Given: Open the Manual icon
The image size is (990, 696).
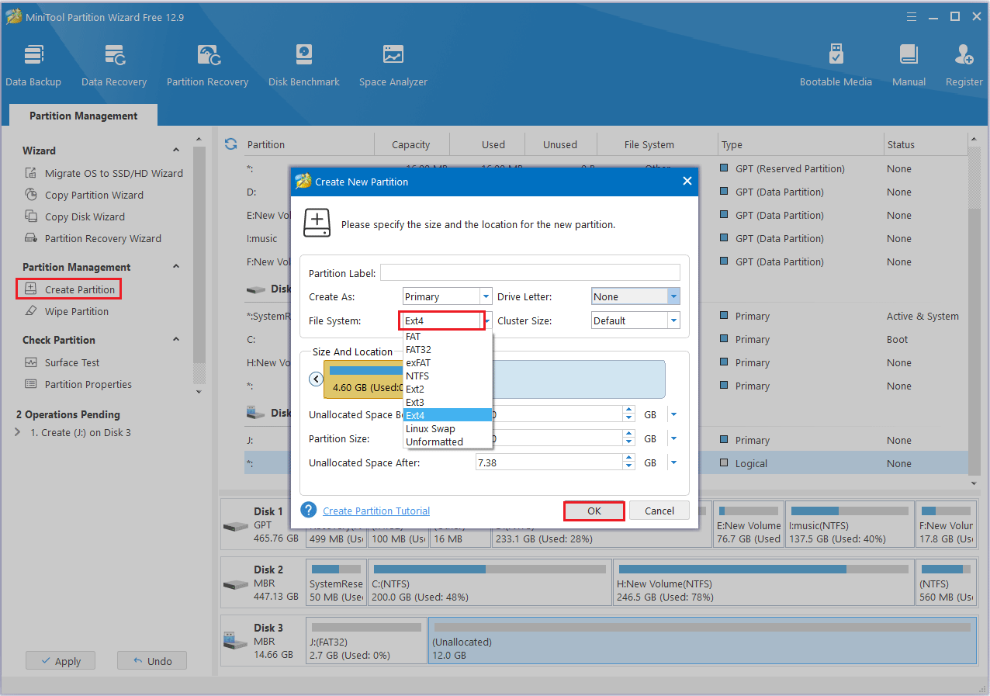Looking at the screenshot, I should tap(909, 65).
